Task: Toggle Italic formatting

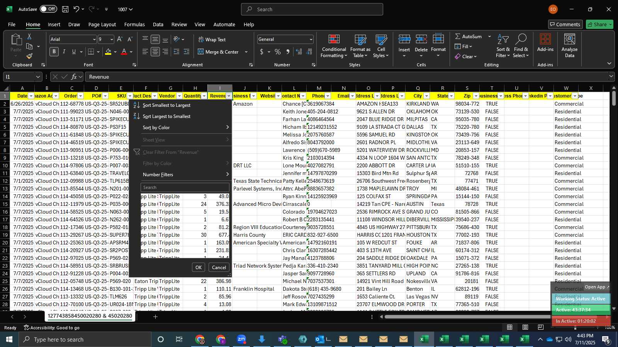Action: tap(64, 52)
